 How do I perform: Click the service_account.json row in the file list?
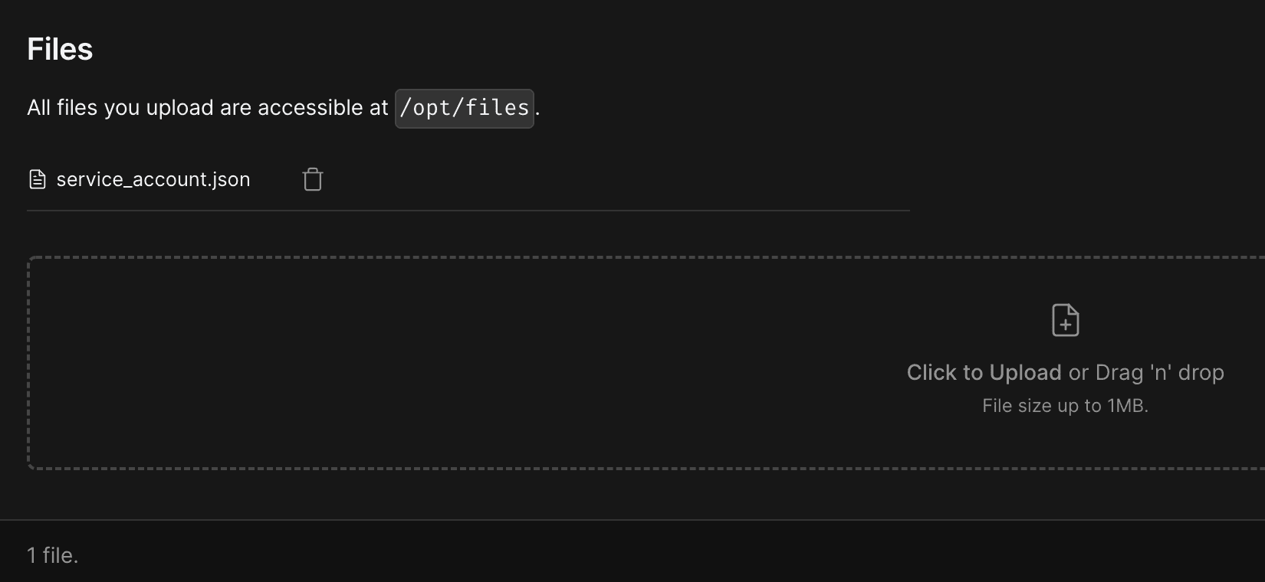pos(468,179)
